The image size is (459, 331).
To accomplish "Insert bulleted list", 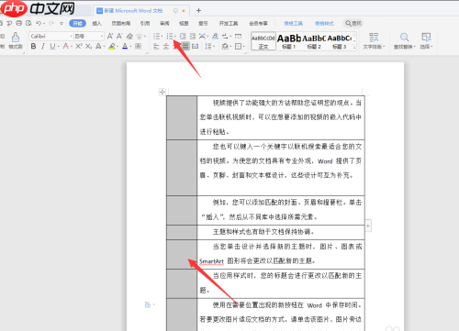I will tap(156, 36).
